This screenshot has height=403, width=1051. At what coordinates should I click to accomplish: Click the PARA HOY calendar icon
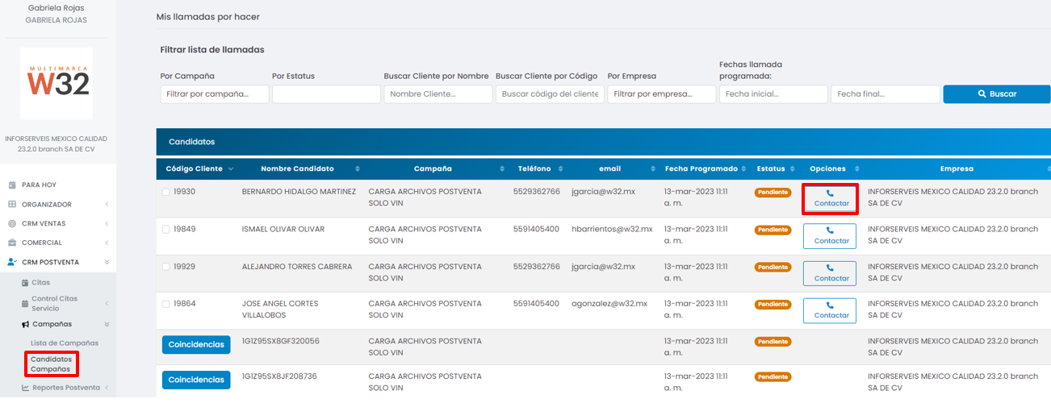click(x=12, y=185)
